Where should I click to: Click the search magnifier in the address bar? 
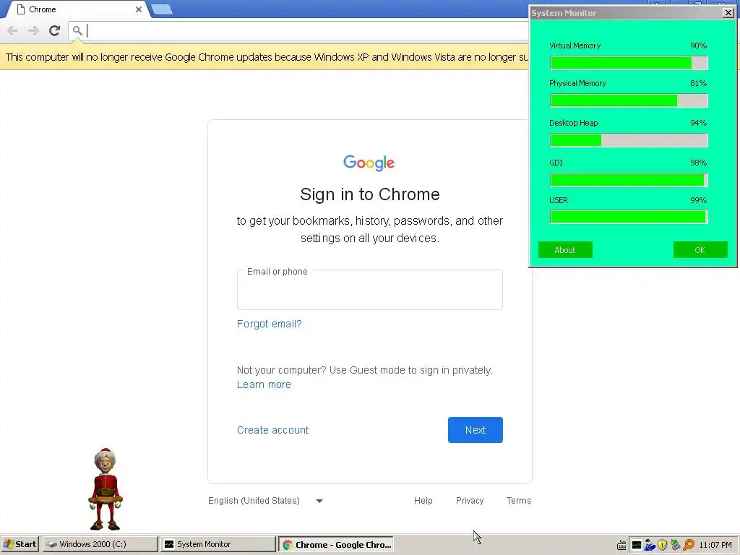click(77, 30)
